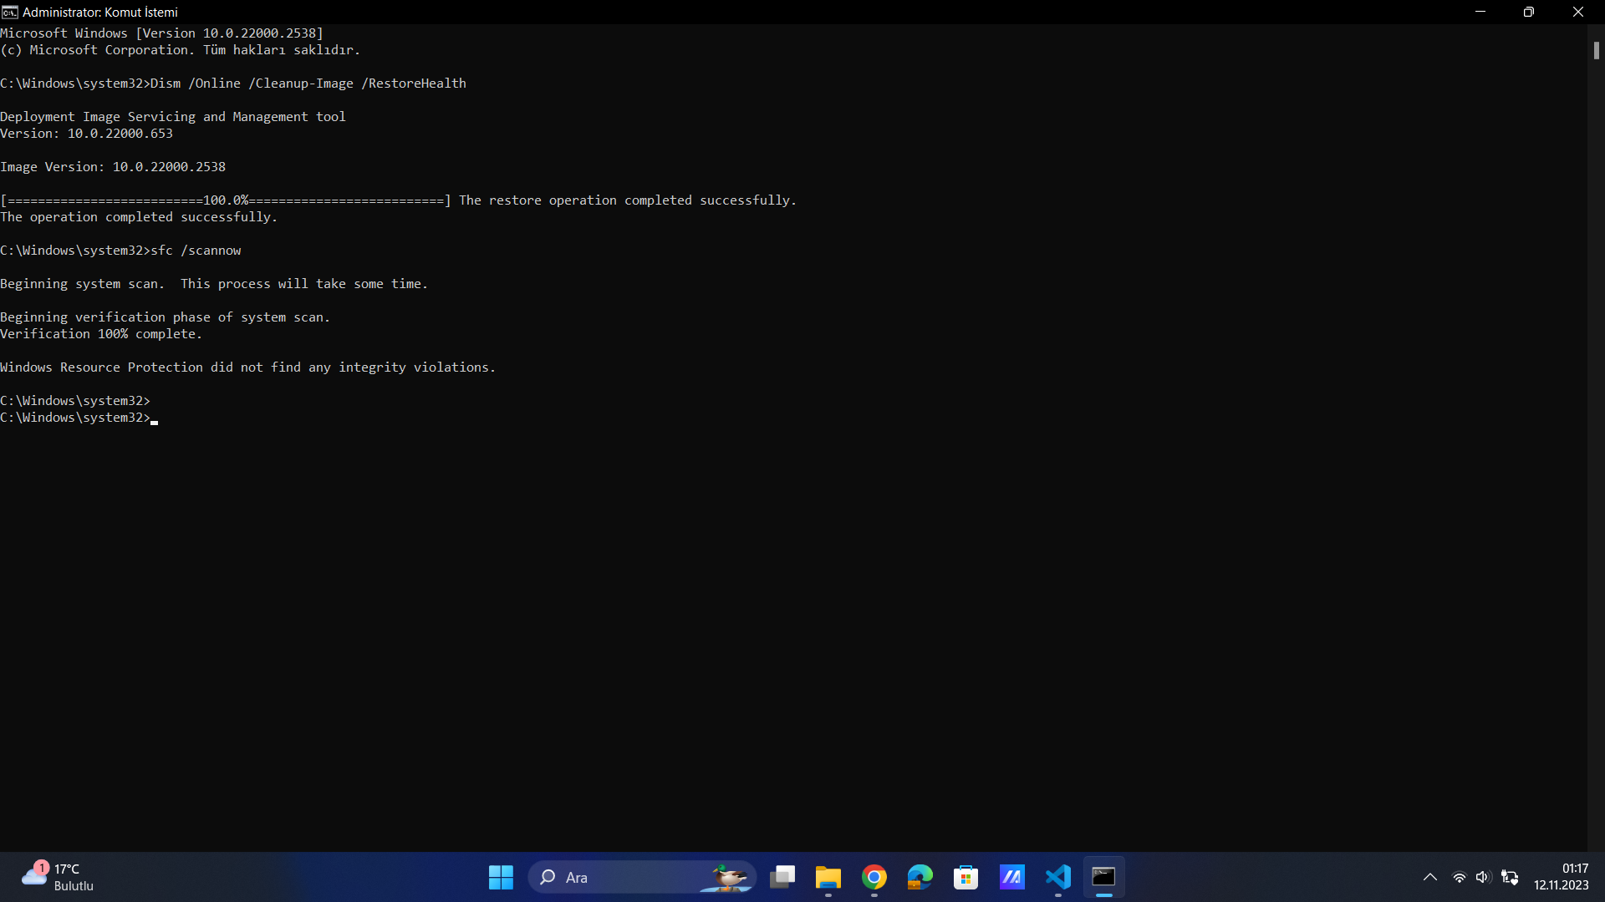Open the Microsoft Store taskbar icon
Viewport: 1605px width, 902px height.
pos(966,877)
